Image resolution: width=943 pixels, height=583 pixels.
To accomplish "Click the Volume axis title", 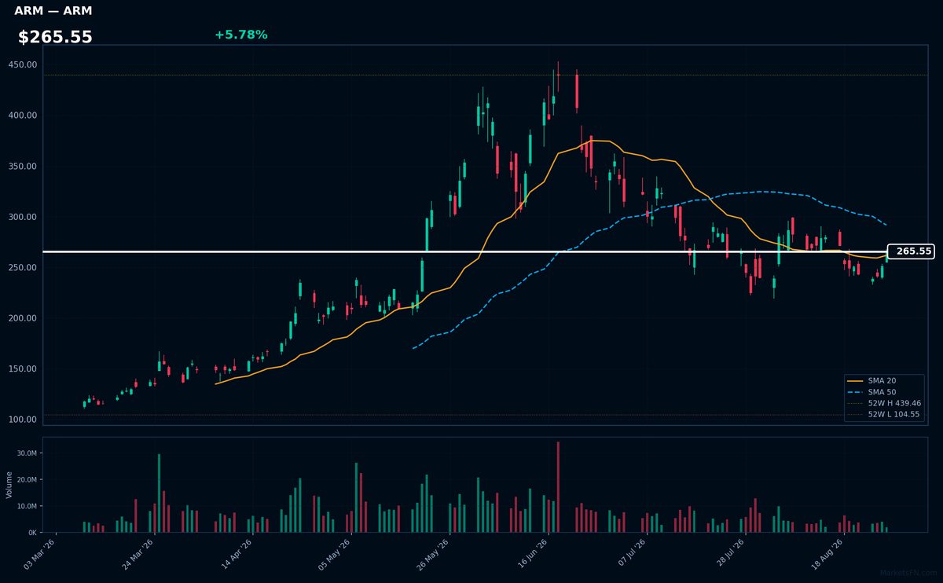I will point(9,485).
